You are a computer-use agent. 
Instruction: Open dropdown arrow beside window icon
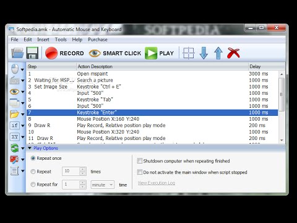point(22,103)
